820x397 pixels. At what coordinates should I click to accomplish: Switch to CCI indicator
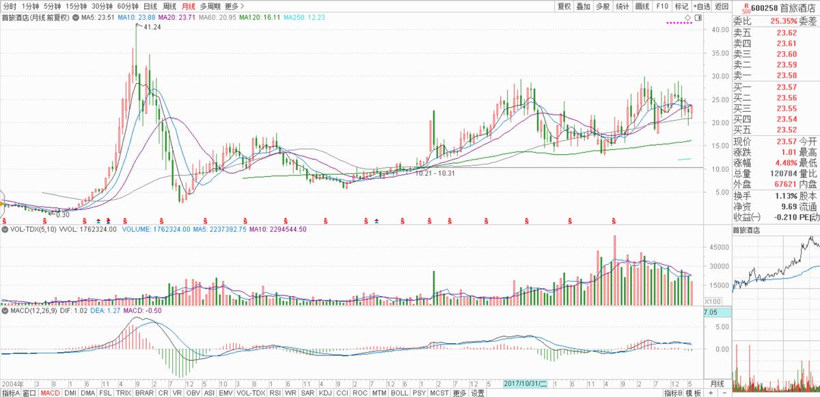click(342, 393)
